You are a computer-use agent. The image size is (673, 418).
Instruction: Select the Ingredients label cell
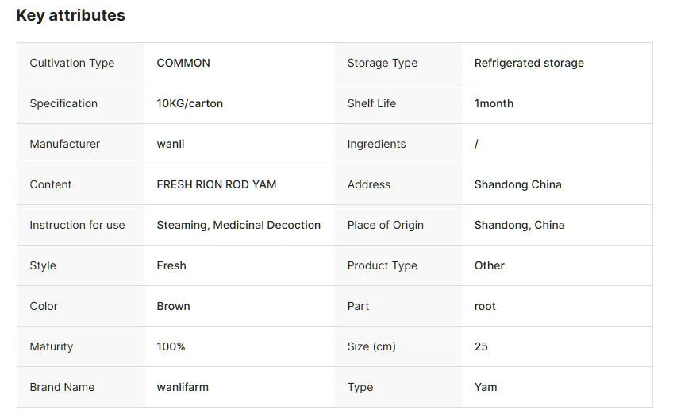[376, 144]
